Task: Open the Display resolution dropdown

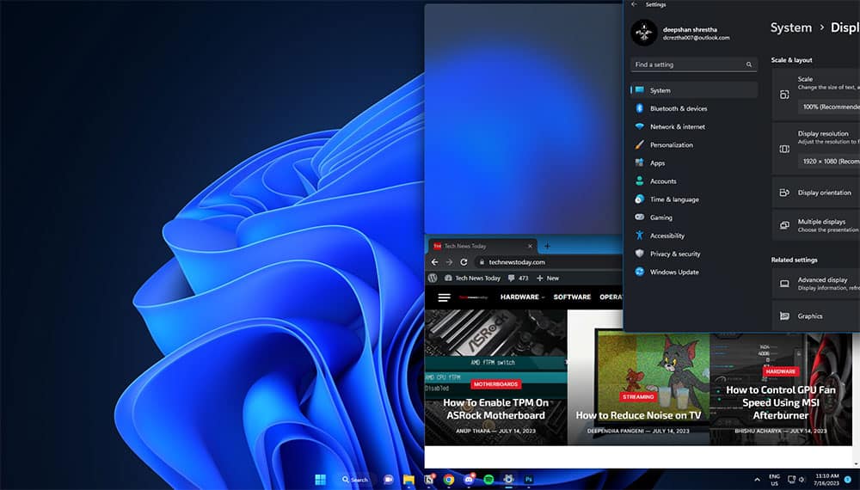Action: click(829, 161)
